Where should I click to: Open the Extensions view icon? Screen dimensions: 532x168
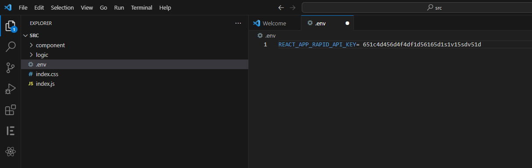[11, 110]
